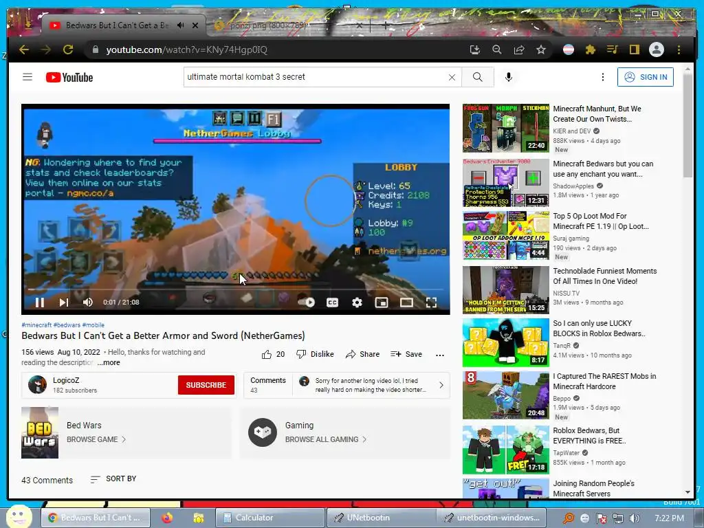Mute the video player volume
Image resolution: width=704 pixels, height=528 pixels.
point(88,302)
